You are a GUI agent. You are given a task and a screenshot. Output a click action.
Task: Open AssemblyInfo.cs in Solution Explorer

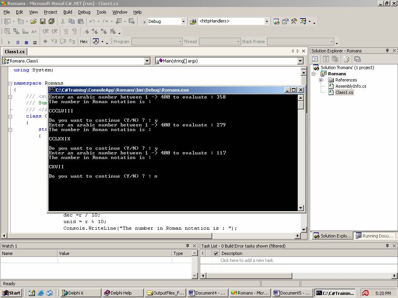(351, 86)
